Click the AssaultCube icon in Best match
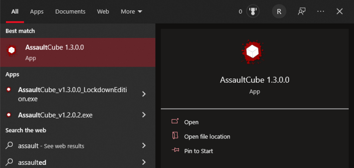The height and width of the screenshot is (168, 354). (12, 50)
